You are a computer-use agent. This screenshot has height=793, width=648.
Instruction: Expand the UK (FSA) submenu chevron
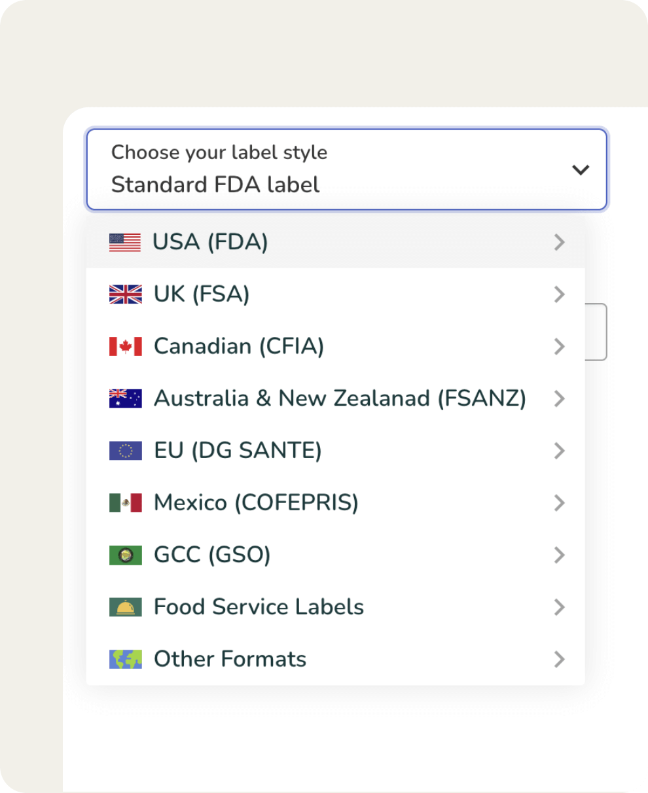click(559, 294)
